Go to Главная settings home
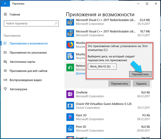The width and height of the screenshot is (161, 139). (x=15, y=15)
